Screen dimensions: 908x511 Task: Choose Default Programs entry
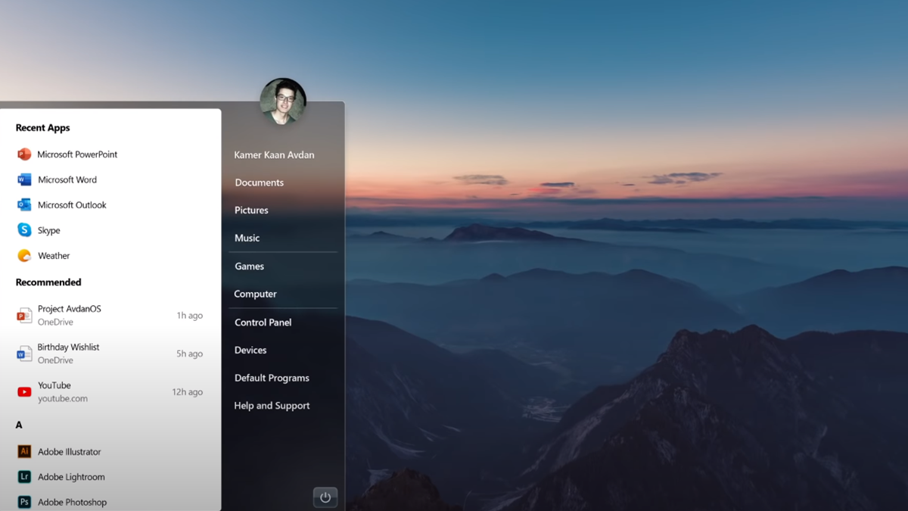(272, 378)
